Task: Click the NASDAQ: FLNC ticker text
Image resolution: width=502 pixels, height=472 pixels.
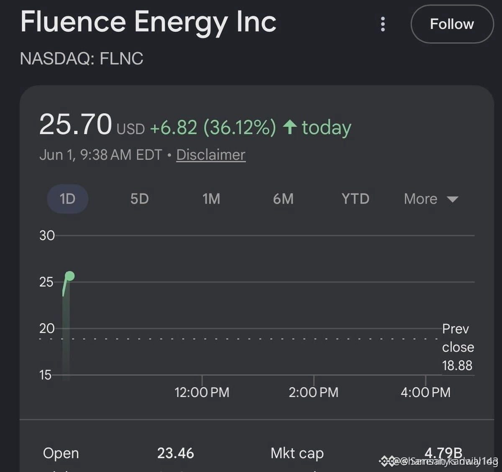Action: pos(82,59)
